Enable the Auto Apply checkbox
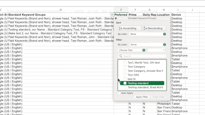Image resolution: width=205 pixels, height=115 pixels. pyautogui.click(x=119, y=93)
